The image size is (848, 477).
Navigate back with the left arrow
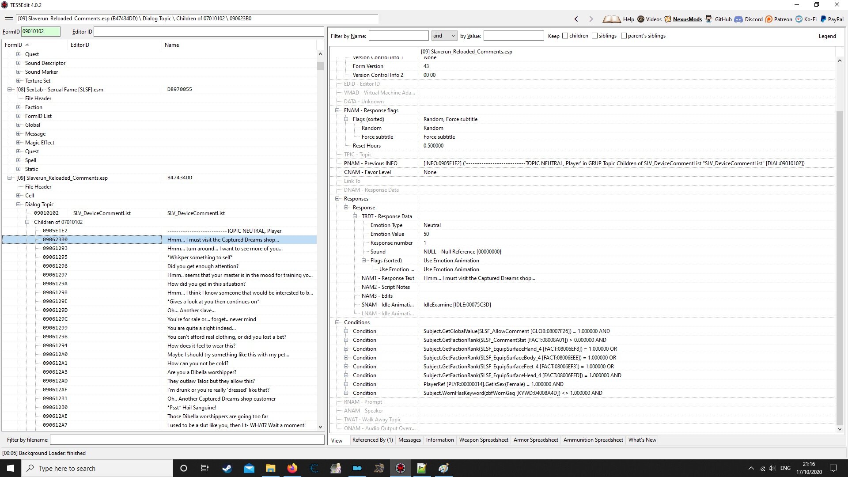pyautogui.click(x=576, y=19)
